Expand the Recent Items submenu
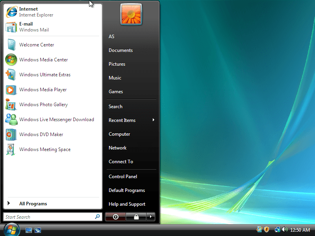The image size is (315, 236). pos(132,120)
